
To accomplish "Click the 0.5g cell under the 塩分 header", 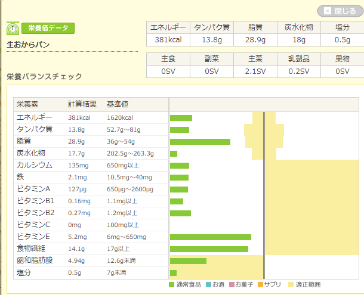I will pos(342,40).
